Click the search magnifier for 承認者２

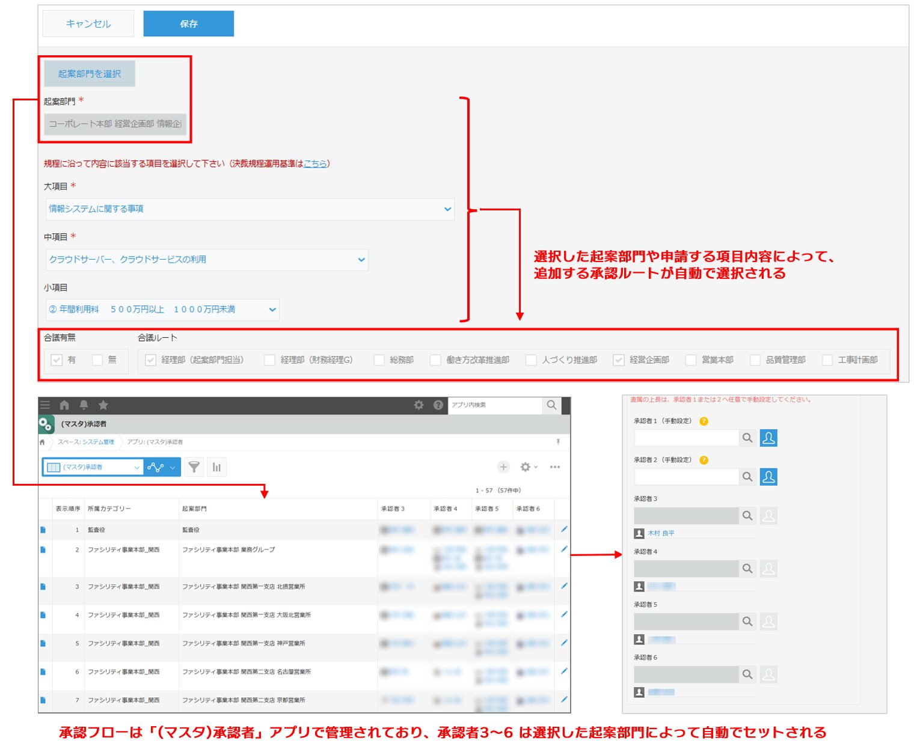tap(747, 477)
